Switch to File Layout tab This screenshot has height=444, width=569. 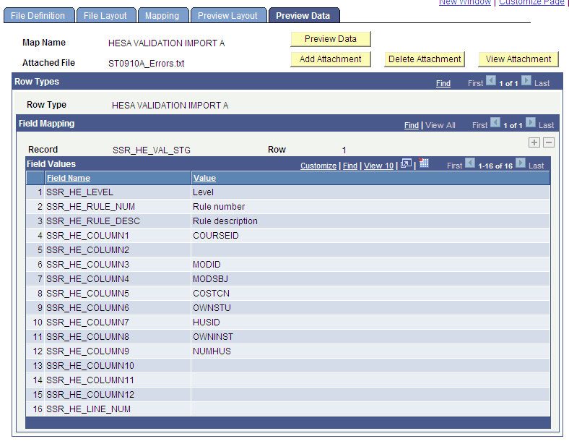click(x=106, y=16)
